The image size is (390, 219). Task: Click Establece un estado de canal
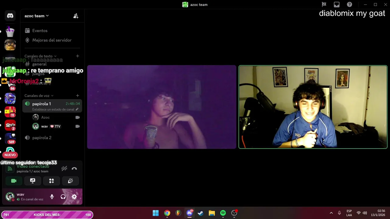pyautogui.click(x=55, y=109)
